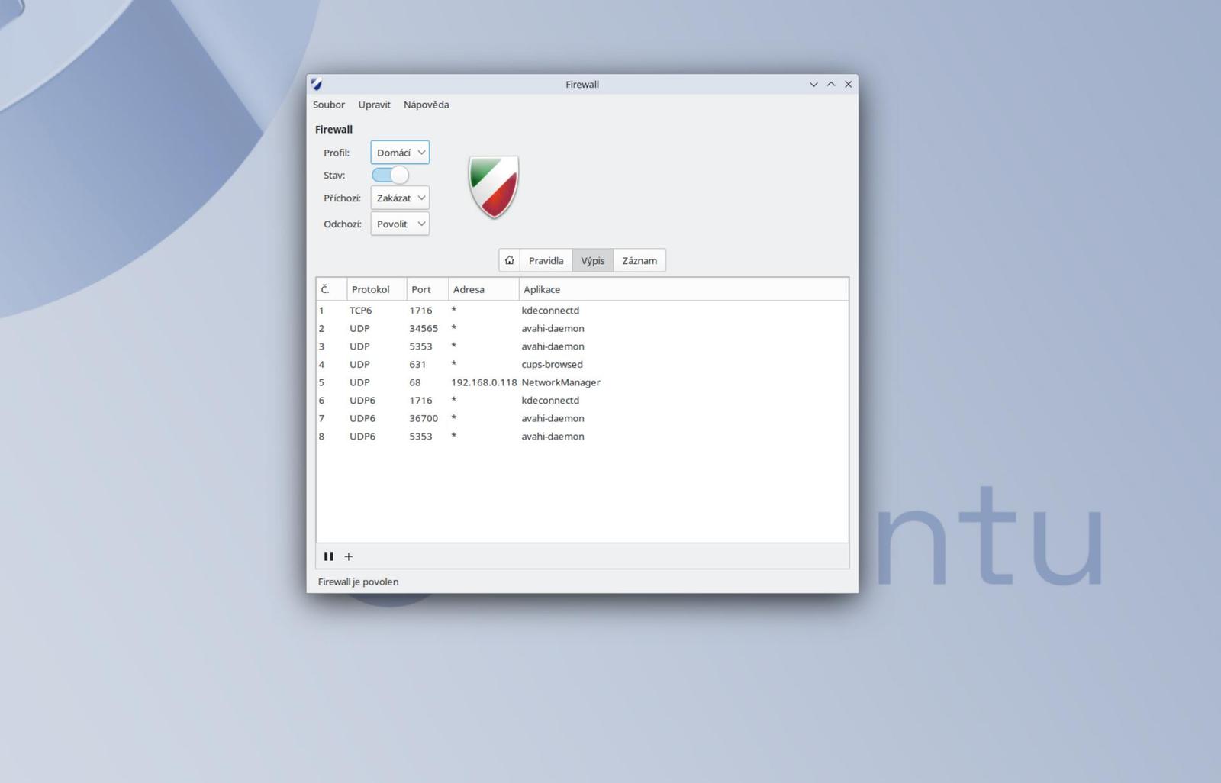Image resolution: width=1221 pixels, height=783 pixels.
Task: Click the Gufw shield logo
Action: 494,187
